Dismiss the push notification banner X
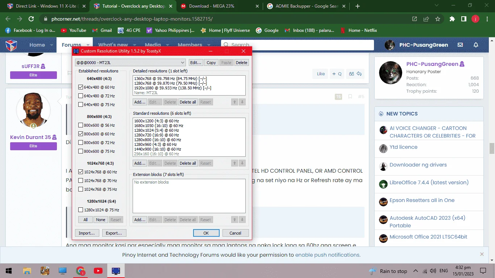The height and width of the screenshot is (278, 495). 482,254
